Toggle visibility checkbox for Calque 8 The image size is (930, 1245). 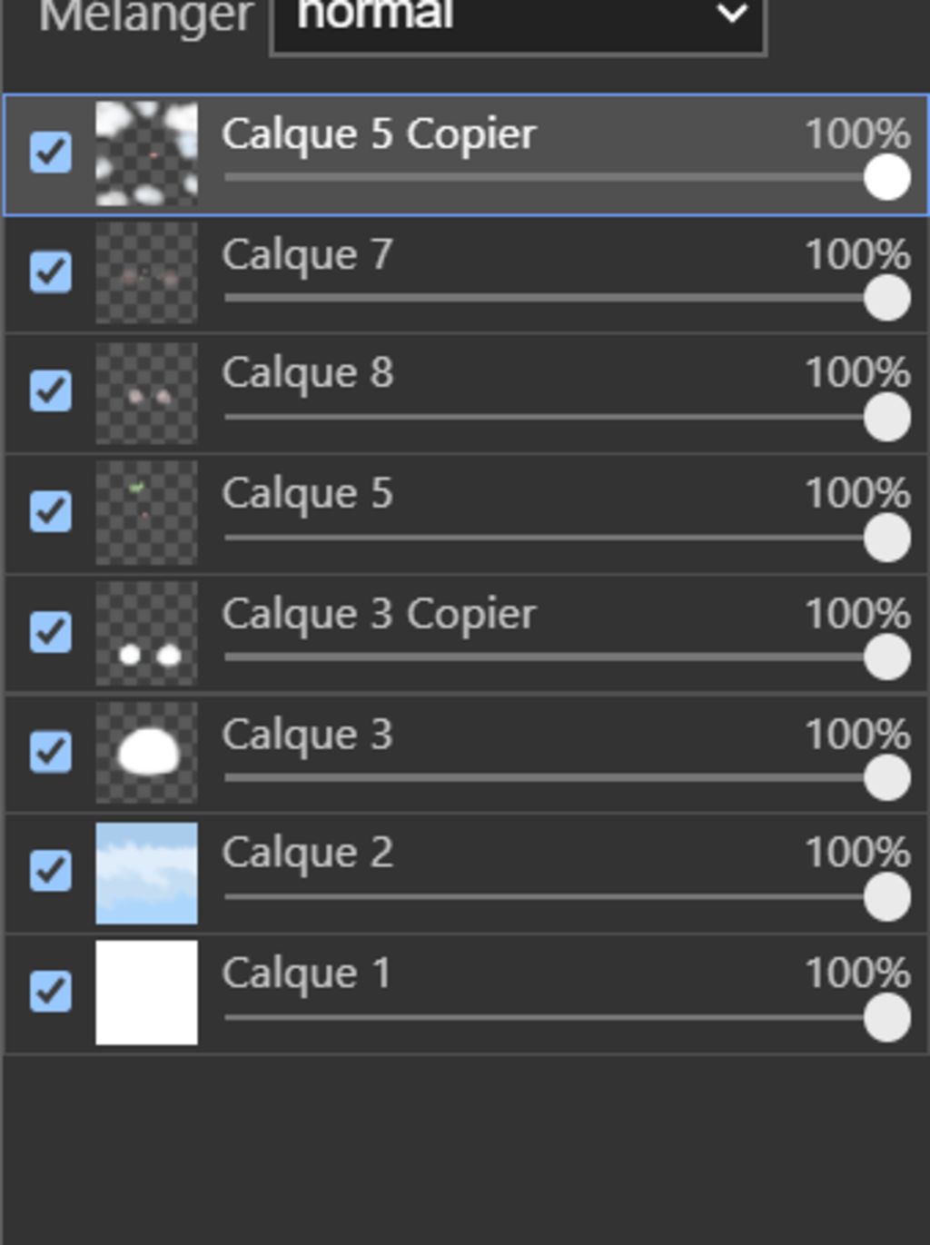pyautogui.click(x=51, y=390)
